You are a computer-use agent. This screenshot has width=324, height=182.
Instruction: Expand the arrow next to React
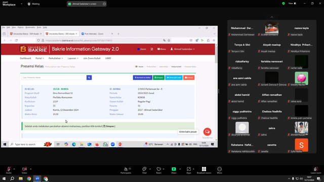(164, 169)
